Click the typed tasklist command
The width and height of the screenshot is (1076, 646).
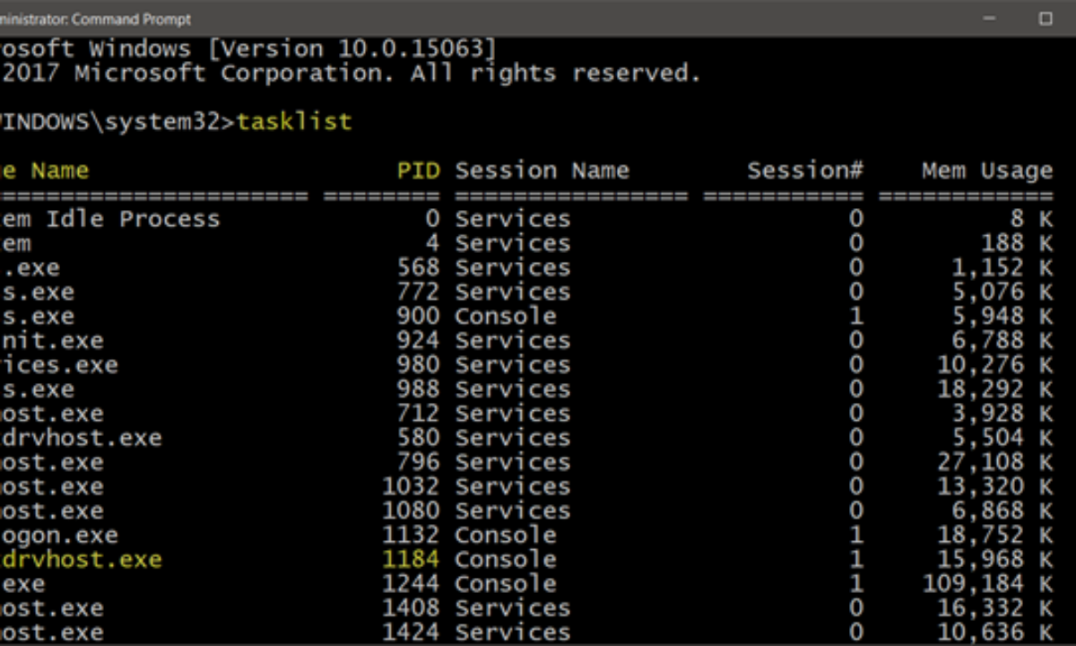(294, 121)
